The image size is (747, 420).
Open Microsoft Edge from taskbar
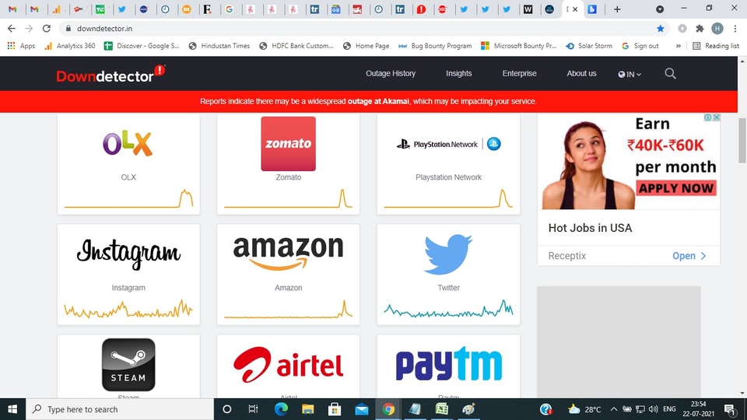(x=281, y=409)
